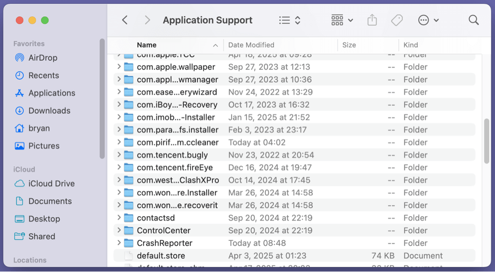Sort by the Kind column header

(x=411, y=45)
